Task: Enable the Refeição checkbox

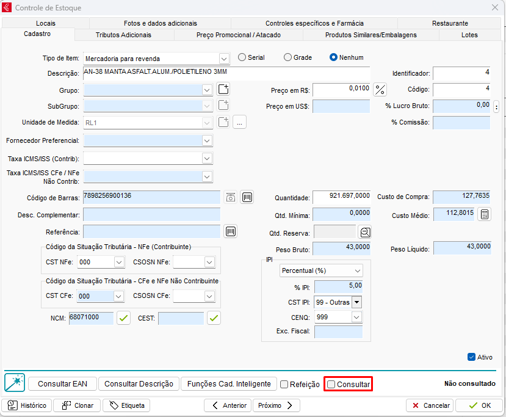Action: [x=284, y=384]
